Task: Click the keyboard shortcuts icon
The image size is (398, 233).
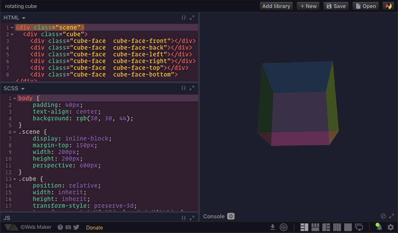Action: (x=68, y=227)
